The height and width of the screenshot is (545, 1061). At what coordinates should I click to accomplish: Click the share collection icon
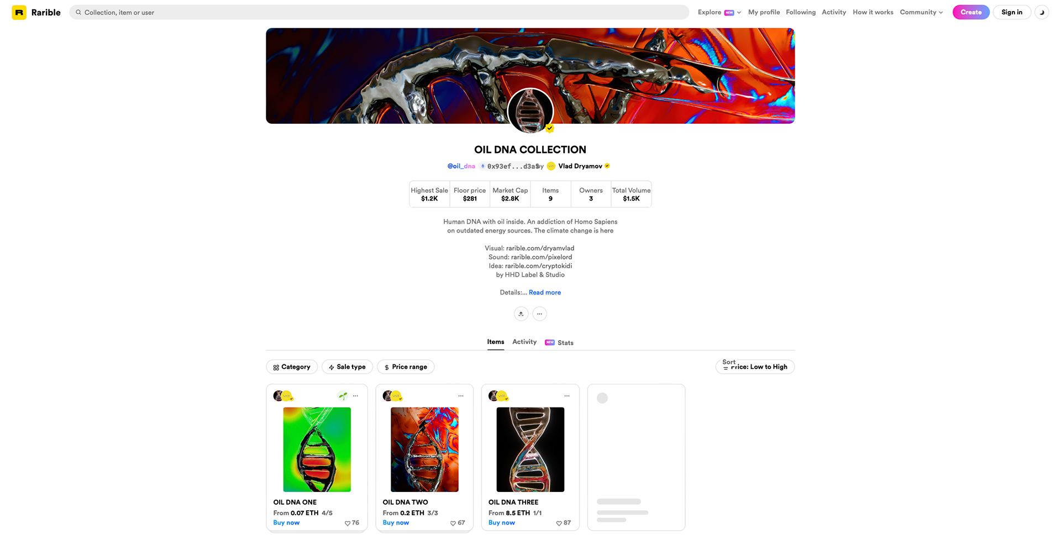[x=521, y=314]
